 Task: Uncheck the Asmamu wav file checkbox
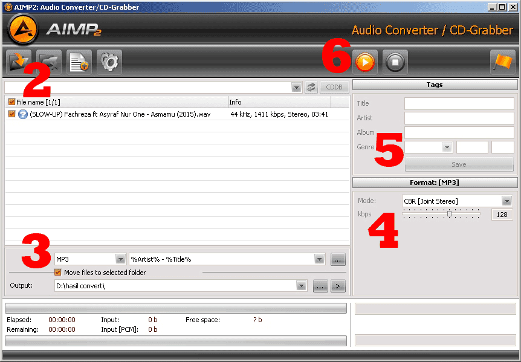[11, 114]
